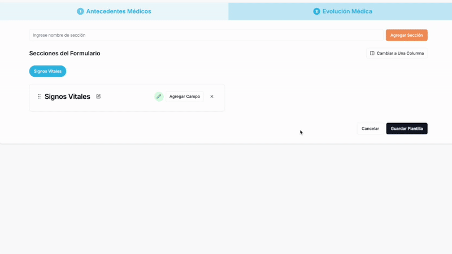452x254 pixels.
Task: Focus the 'Ingrese nombre de sección' input field
Action: pos(206,35)
